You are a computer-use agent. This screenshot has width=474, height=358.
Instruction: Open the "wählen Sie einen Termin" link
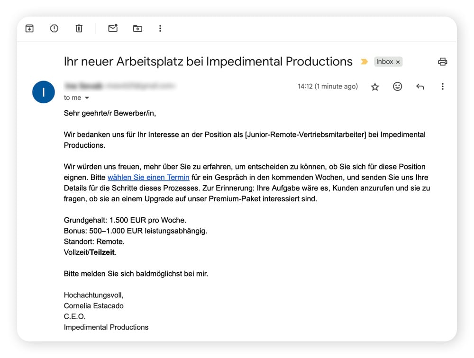(x=149, y=177)
